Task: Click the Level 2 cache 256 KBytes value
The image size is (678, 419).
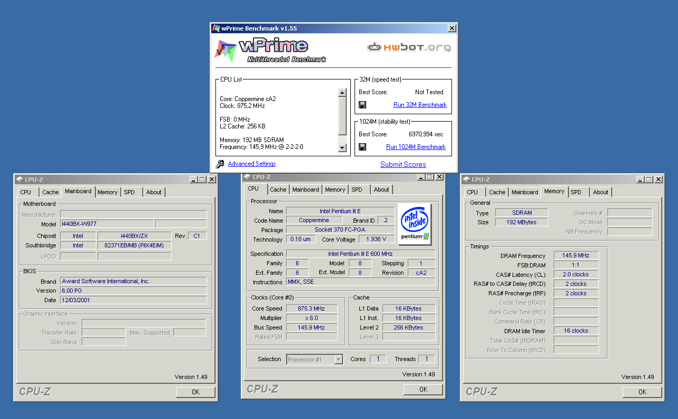Action: tap(409, 328)
